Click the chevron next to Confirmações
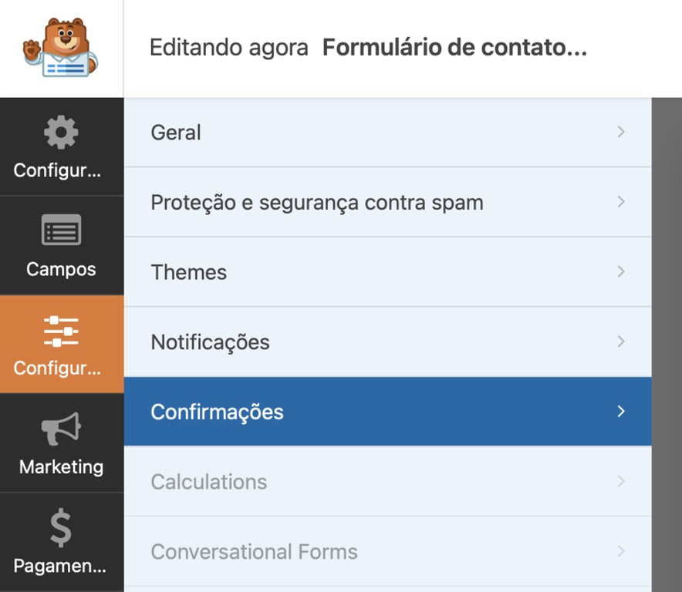Viewport: 682px width, 592px height. [x=620, y=412]
